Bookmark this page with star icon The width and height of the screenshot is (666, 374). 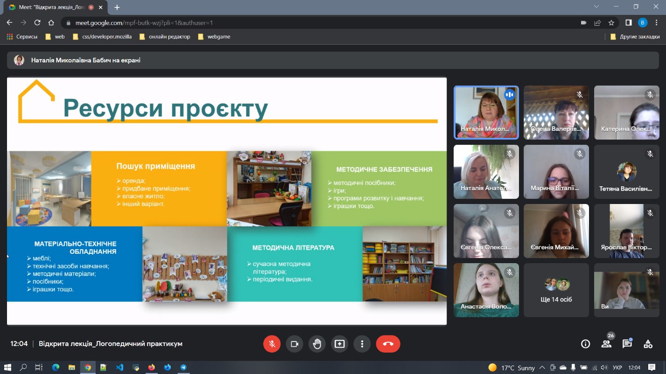(x=611, y=23)
